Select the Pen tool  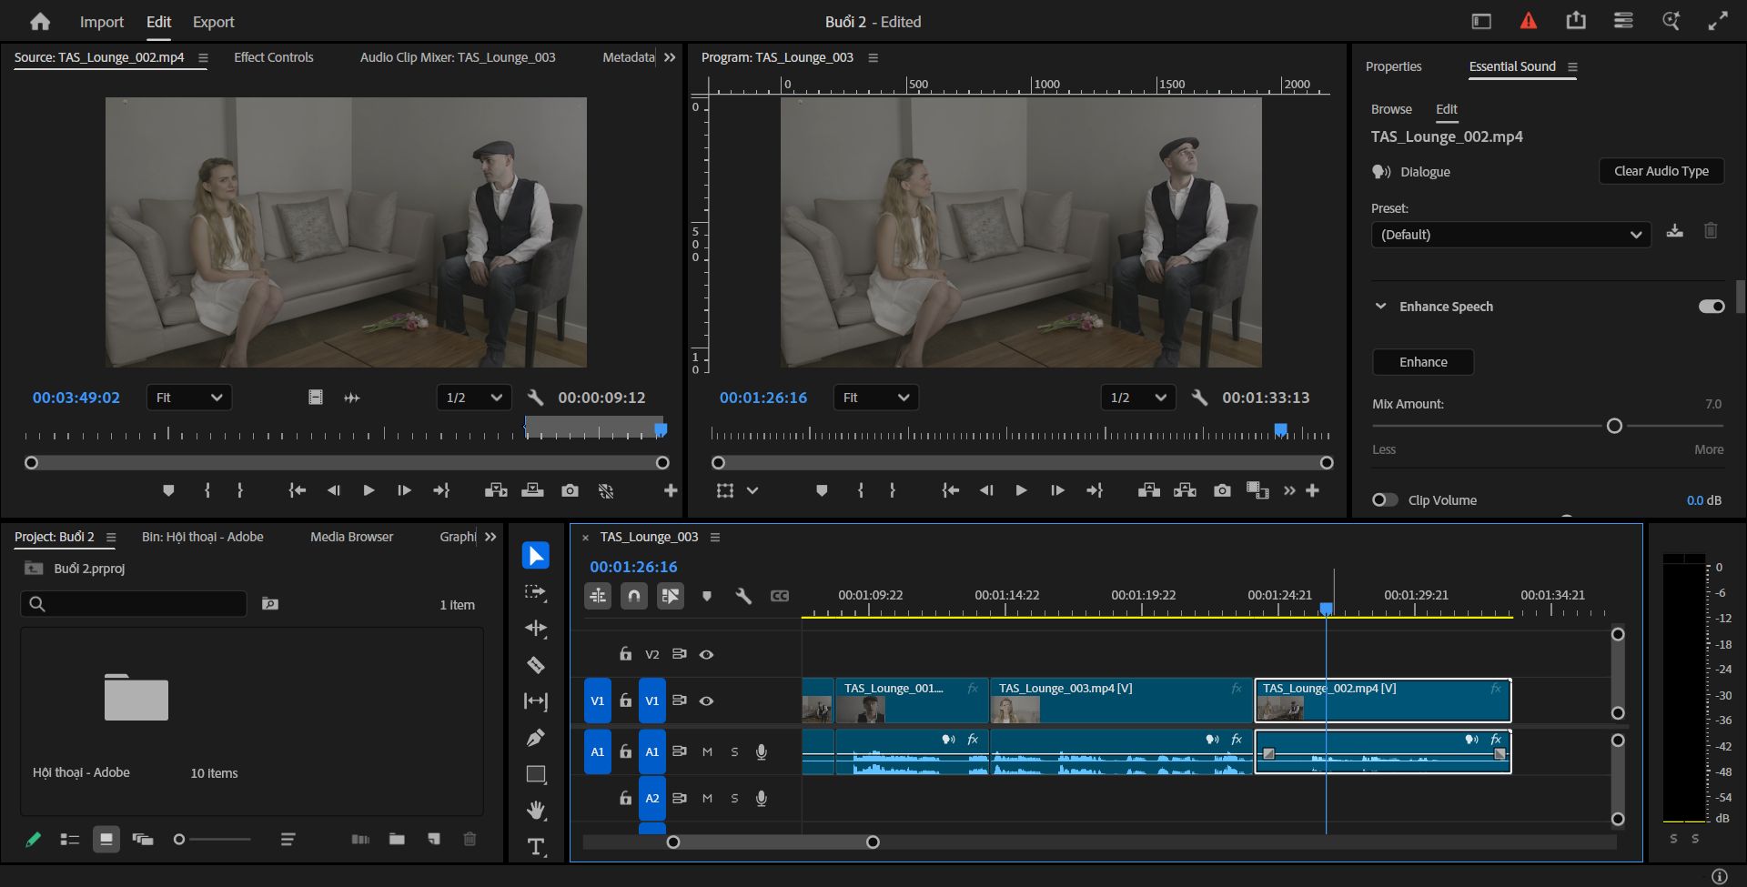(x=536, y=738)
